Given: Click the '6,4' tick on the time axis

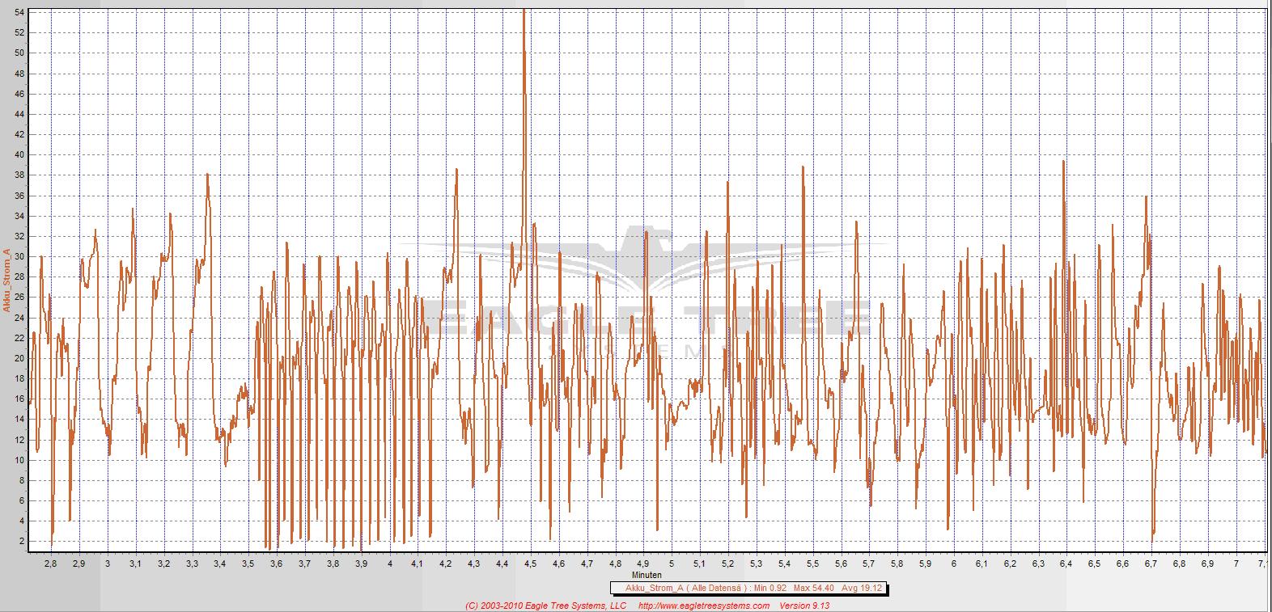Looking at the screenshot, I should (1066, 563).
